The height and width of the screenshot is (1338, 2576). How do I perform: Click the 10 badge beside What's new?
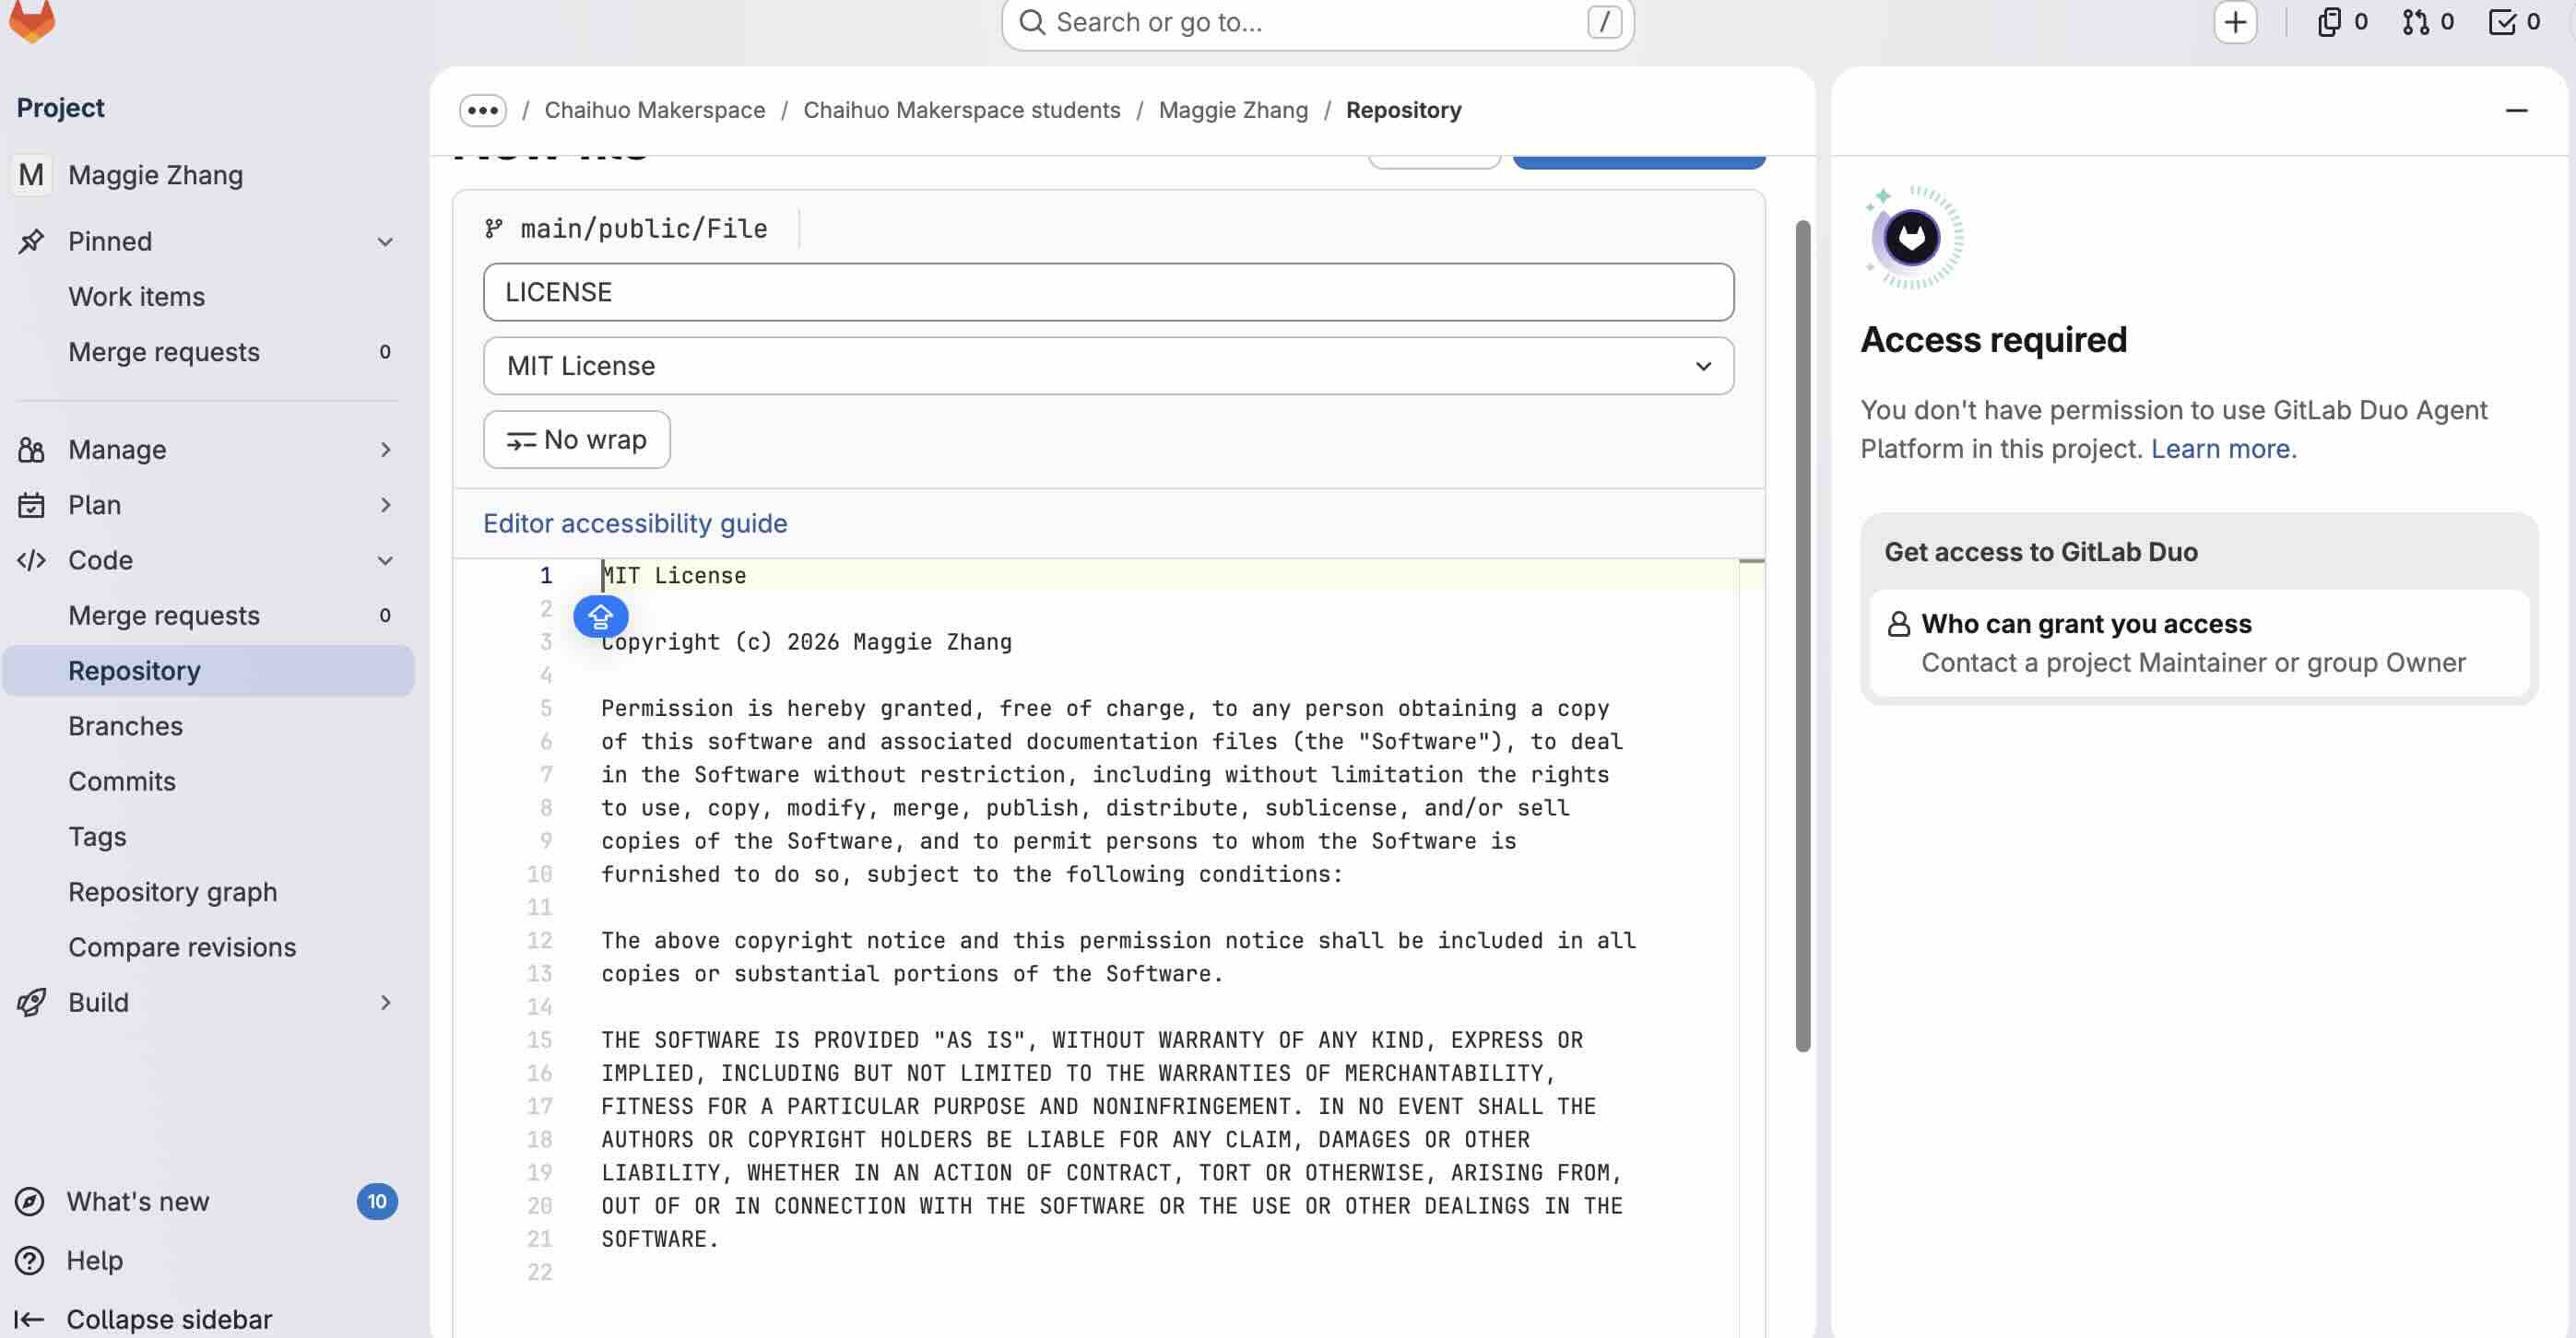click(x=377, y=1201)
